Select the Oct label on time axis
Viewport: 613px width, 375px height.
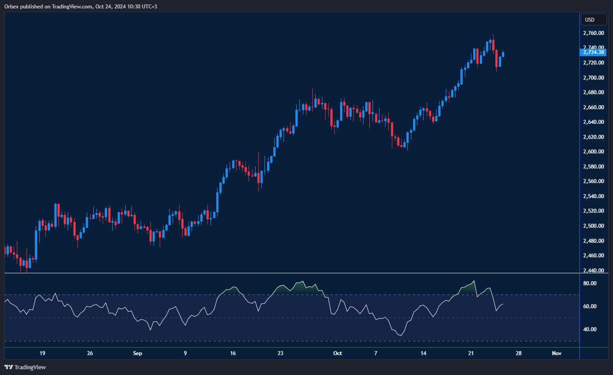[337, 353]
